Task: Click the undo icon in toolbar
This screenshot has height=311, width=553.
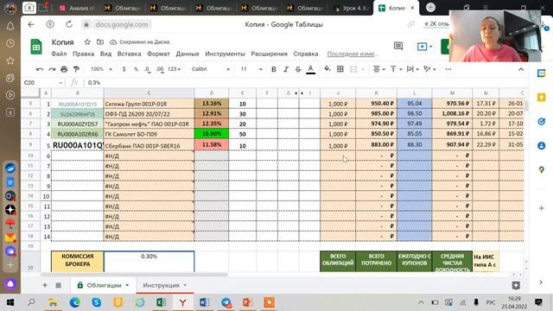Action: [40, 69]
